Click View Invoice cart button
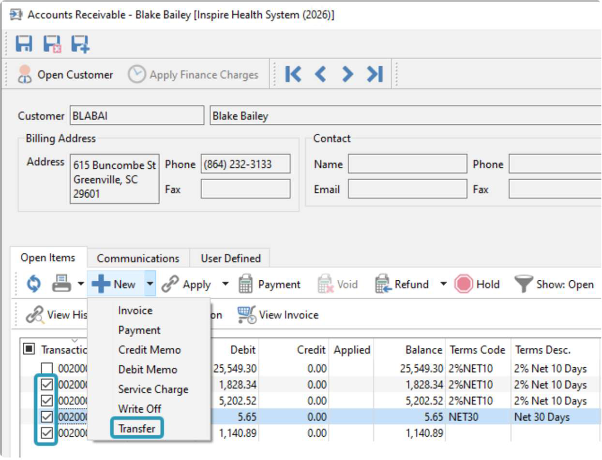The width and height of the screenshot is (602, 460). point(277,315)
